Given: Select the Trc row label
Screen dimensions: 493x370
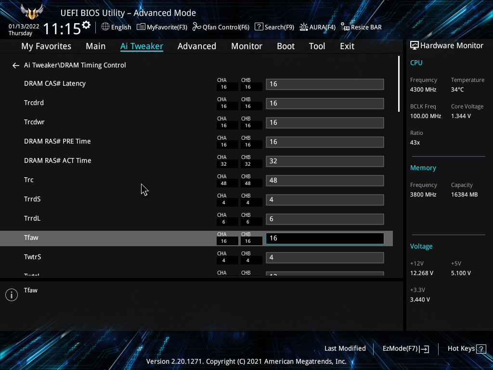Looking at the screenshot, I should (28, 180).
